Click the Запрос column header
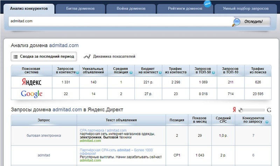Screen dimensions: 280x166 point(44,120)
